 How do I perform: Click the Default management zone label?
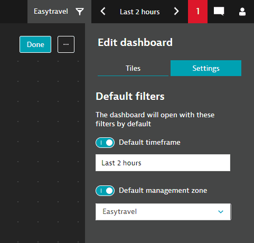163,191
